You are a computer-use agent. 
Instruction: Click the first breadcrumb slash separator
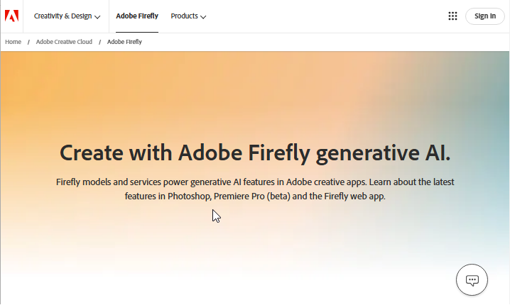28,42
